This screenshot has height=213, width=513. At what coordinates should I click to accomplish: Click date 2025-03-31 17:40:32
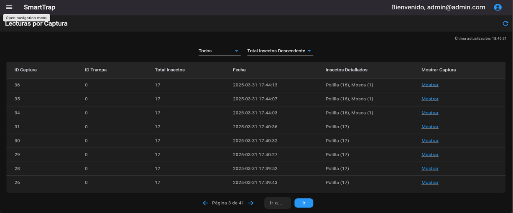point(255,141)
